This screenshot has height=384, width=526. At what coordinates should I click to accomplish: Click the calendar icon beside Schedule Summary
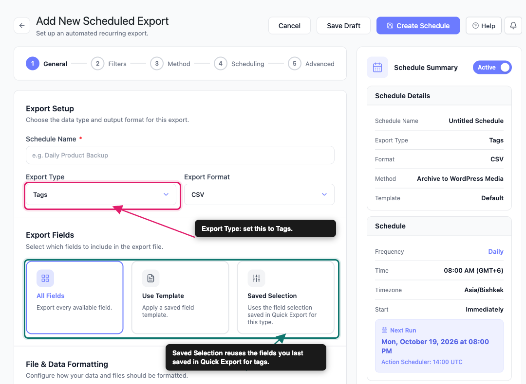click(x=377, y=67)
